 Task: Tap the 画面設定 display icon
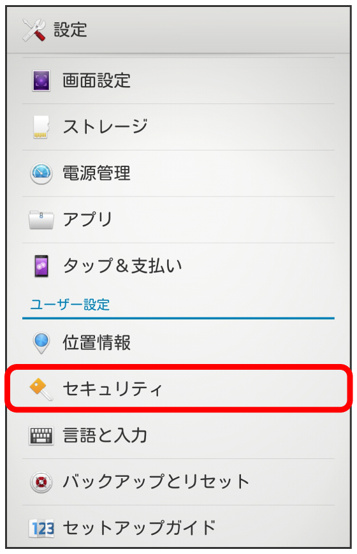point(41,80)
